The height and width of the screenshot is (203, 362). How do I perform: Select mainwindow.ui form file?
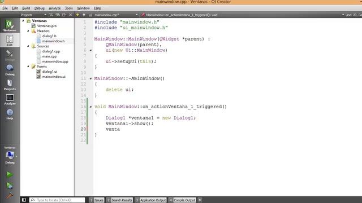(54, 77)
